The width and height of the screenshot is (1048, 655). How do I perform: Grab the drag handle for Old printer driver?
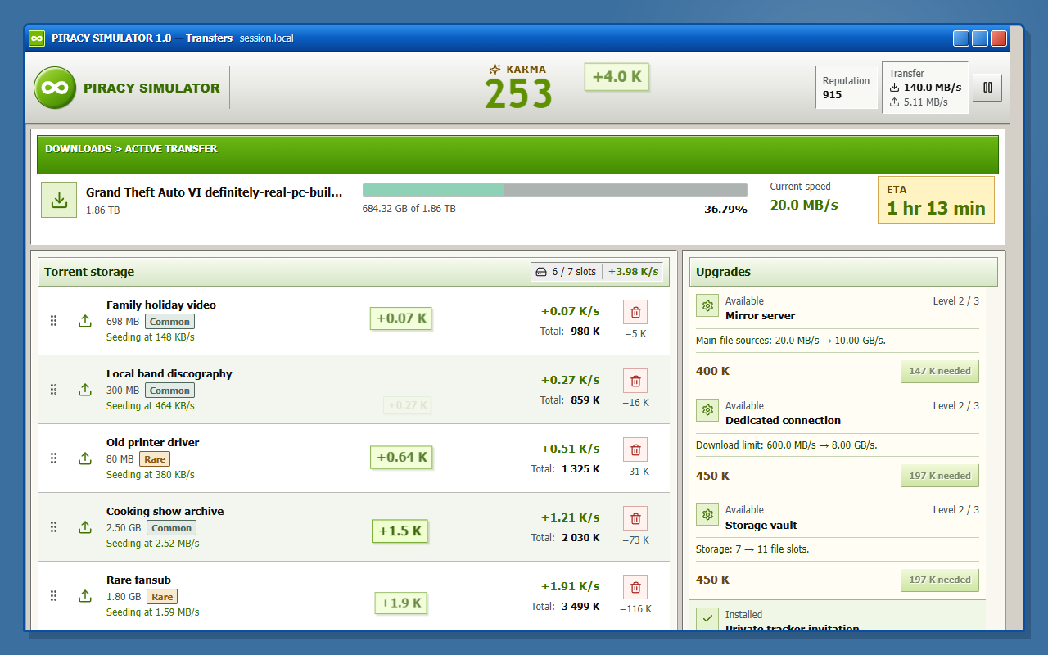[54, 458]
